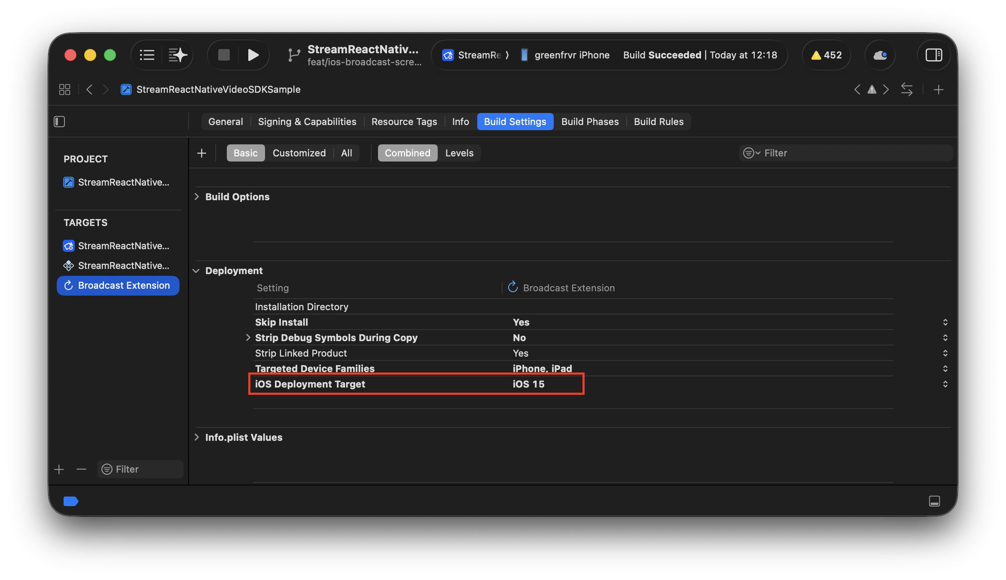Screen dimensions: 1006x580
Task: Toggle the navigator sidebar list icon
Action: click(x=147, y=55)
